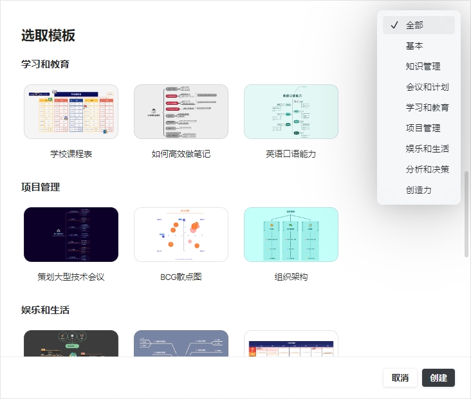Click the BCG散点图 caption
Image resolution: width=471 pixels, height=399 pixels.
(181, 277)
